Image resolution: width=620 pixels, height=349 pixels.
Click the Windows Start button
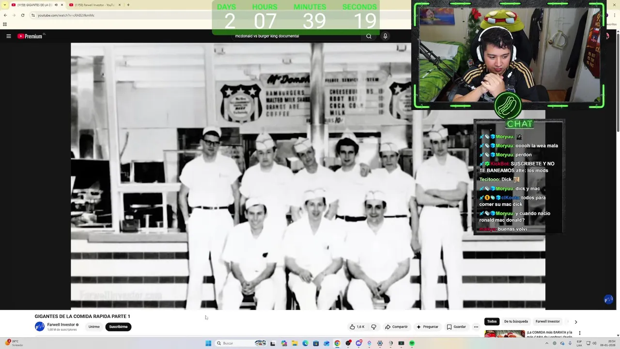pyautogui.click(x=208, y=343)
